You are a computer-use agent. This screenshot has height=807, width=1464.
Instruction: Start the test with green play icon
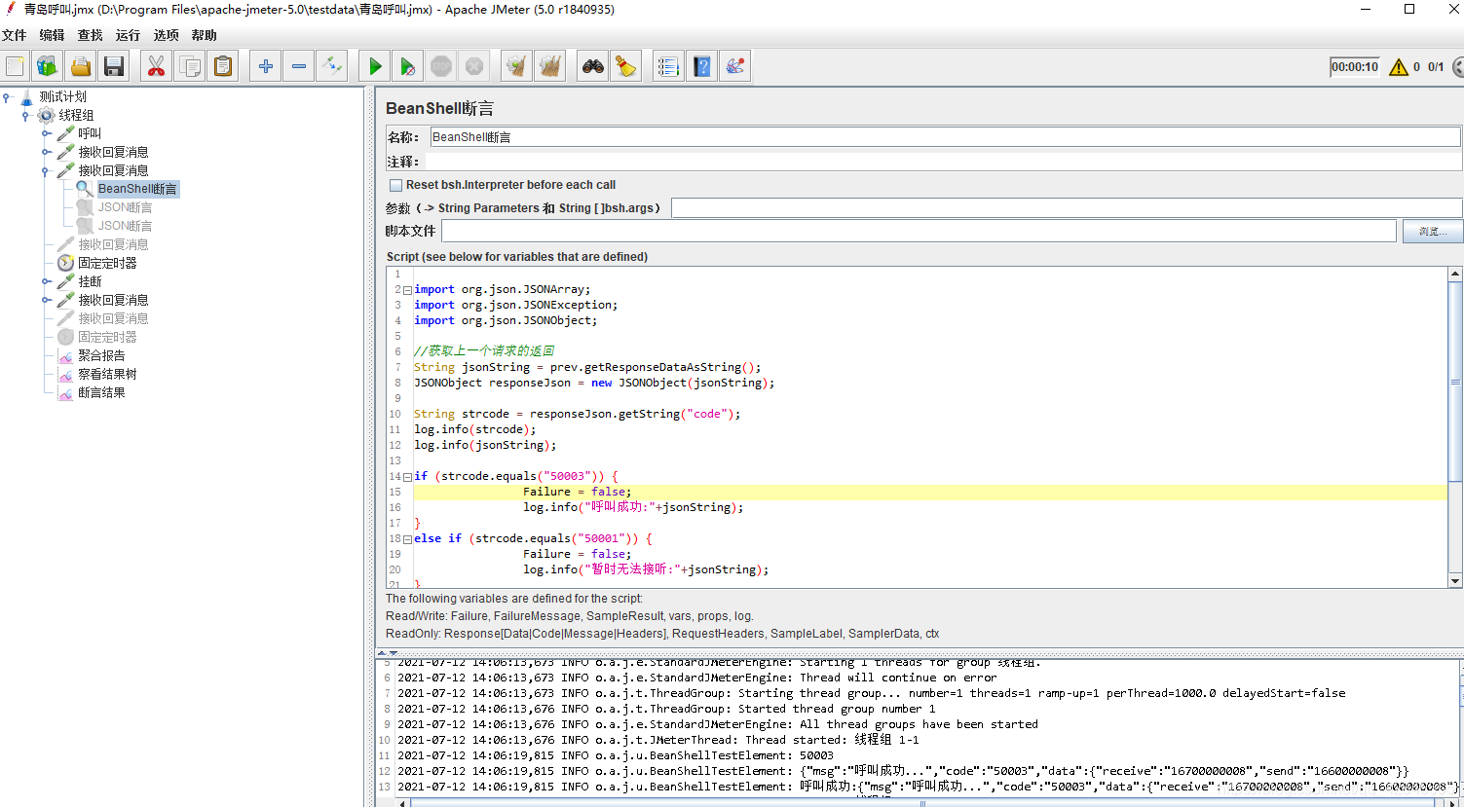374,66
